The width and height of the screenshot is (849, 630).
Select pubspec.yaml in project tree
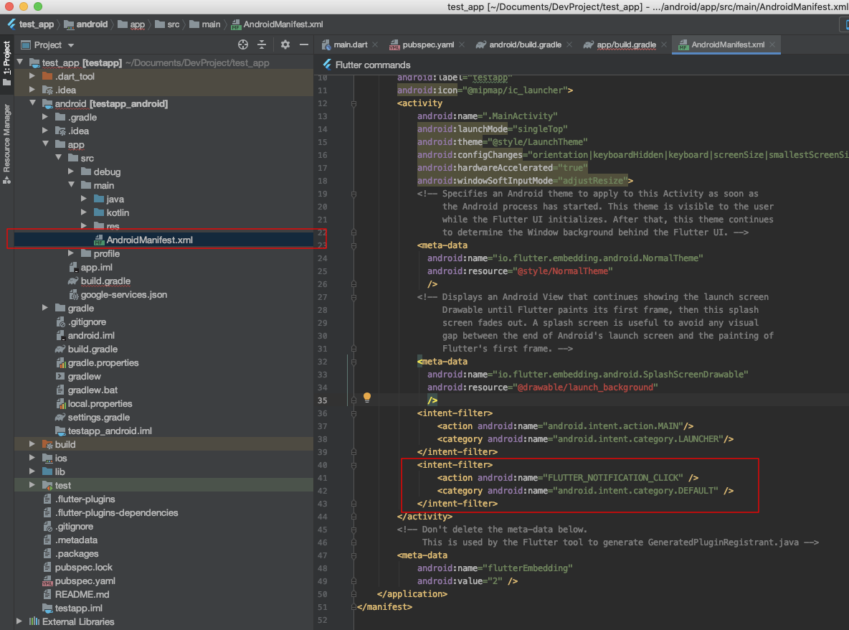[x=85, y=580]
